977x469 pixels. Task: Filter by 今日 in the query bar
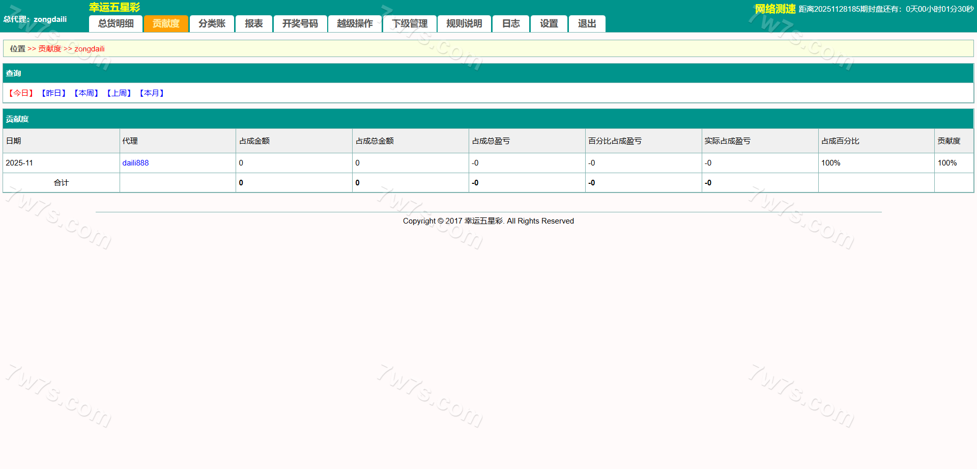point(21,93)
